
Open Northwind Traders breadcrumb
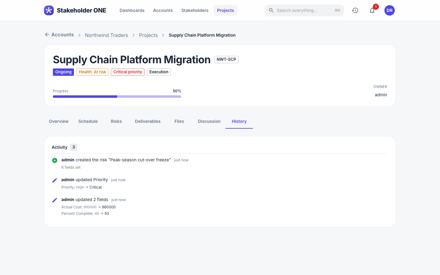click(106, 35)
